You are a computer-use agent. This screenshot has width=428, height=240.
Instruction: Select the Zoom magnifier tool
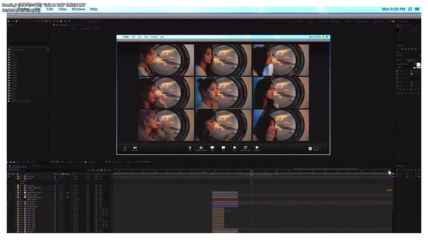pyautogui.click(x=20, y=21)
